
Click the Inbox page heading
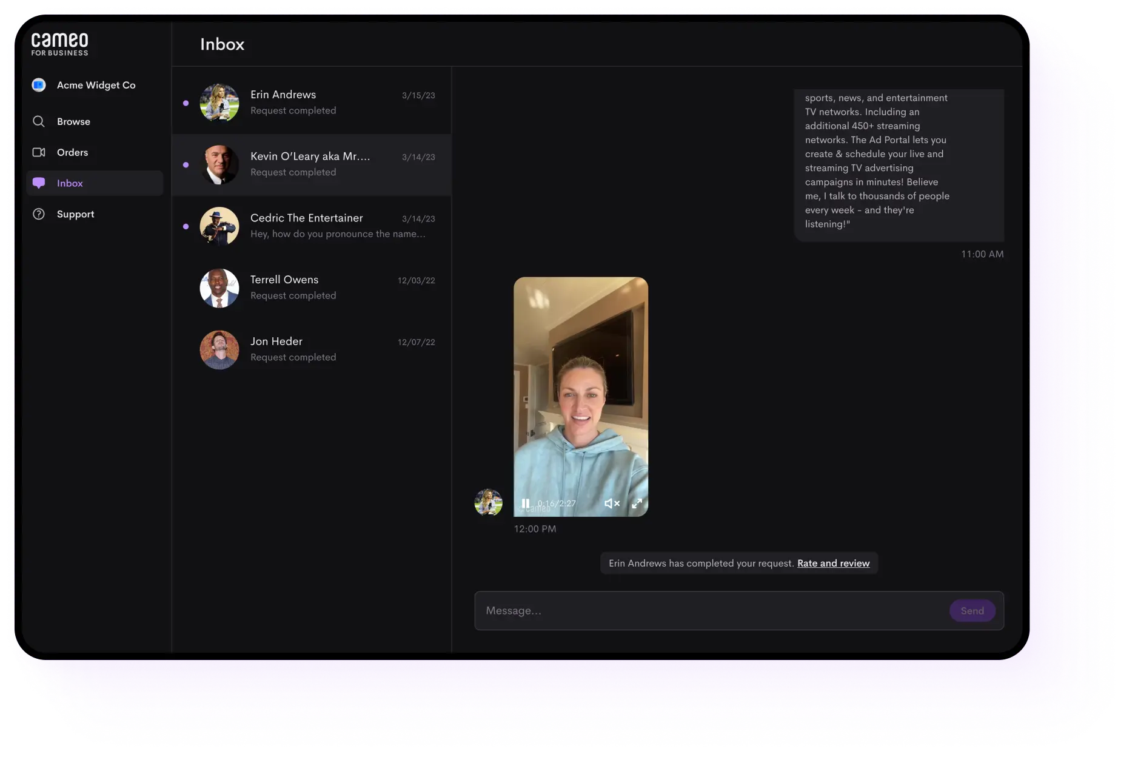(x=223, y=44)
